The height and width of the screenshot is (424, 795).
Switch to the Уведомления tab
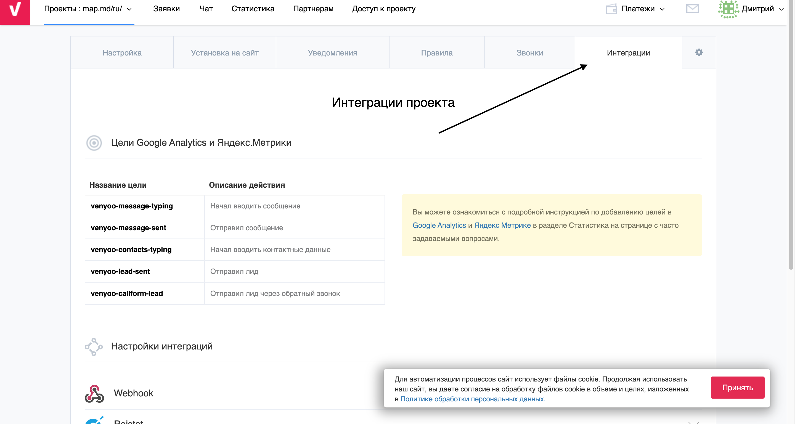pos(332,53)
